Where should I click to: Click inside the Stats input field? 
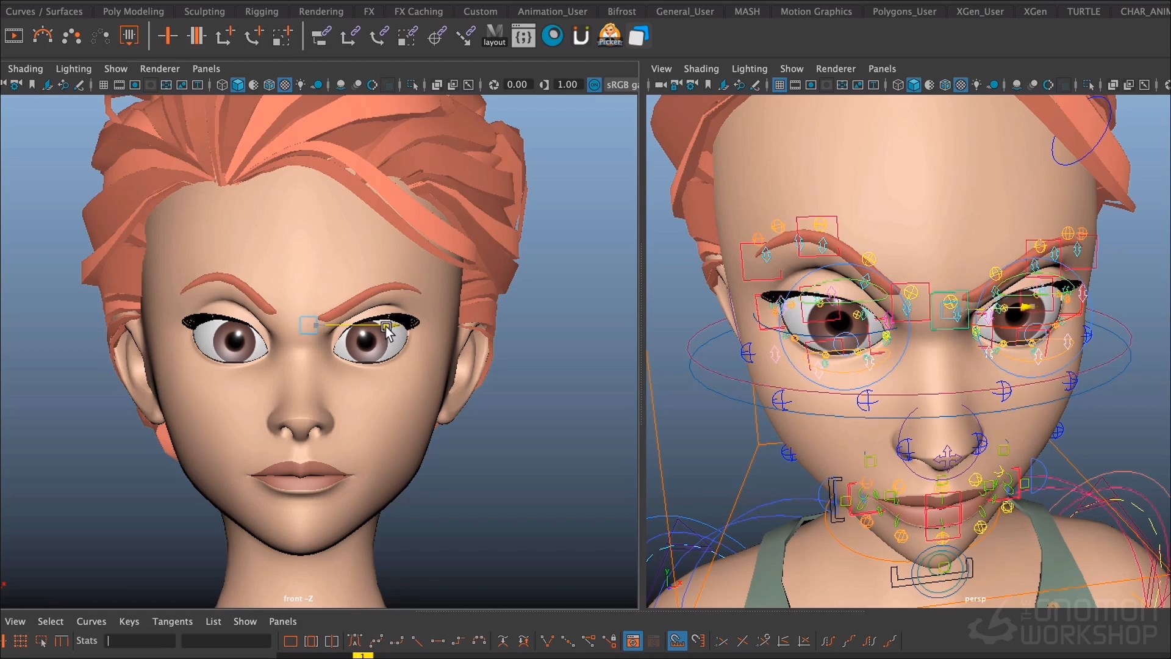point(140,641)
